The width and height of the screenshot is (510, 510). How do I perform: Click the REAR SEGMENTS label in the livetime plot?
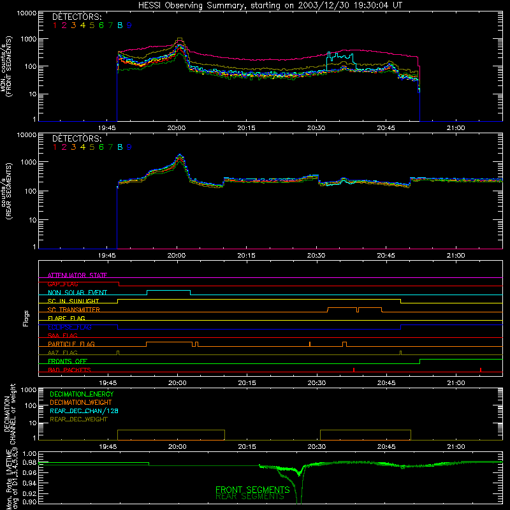click(250, 497)
